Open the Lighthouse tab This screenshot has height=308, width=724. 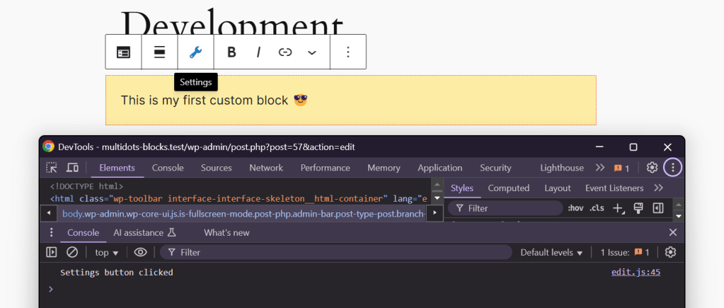click(x=562, y=168)
